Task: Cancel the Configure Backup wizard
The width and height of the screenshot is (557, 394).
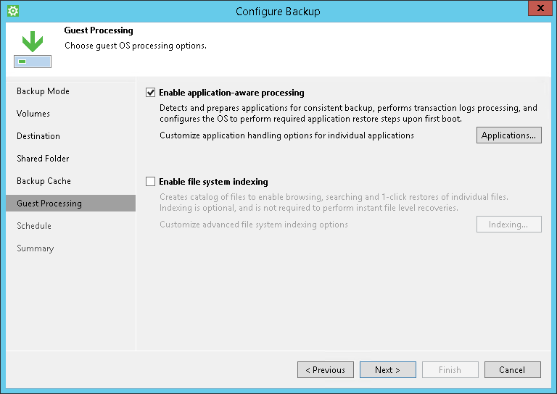Action: tap(512, 370)
